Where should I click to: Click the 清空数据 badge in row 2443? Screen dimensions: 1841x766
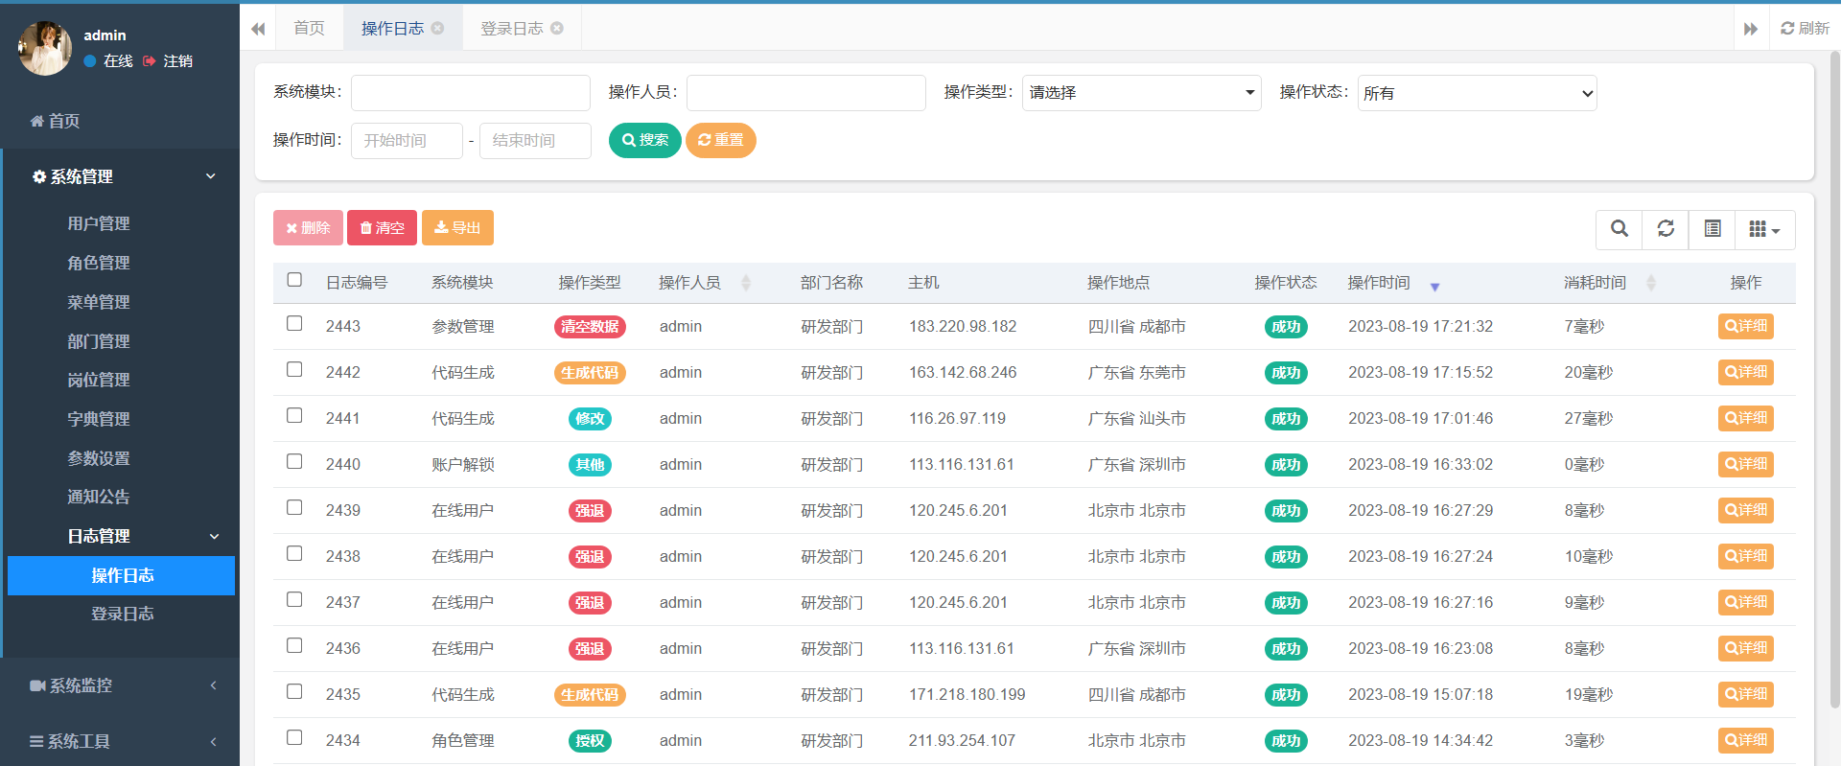pyautogui.click(x=590, y=327)
